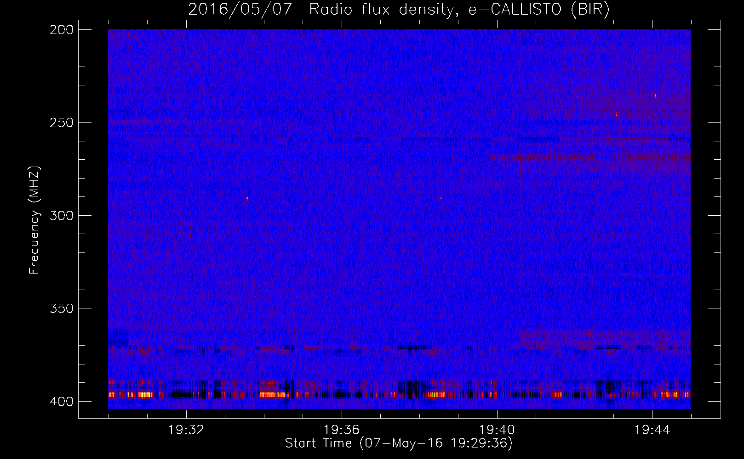
Task: Click the 19:40 time tick label
Action: coord(497,430)
